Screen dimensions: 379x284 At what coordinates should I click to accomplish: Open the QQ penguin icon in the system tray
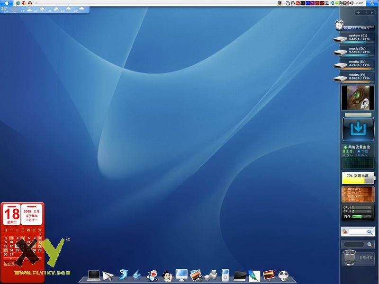(293, 3)
